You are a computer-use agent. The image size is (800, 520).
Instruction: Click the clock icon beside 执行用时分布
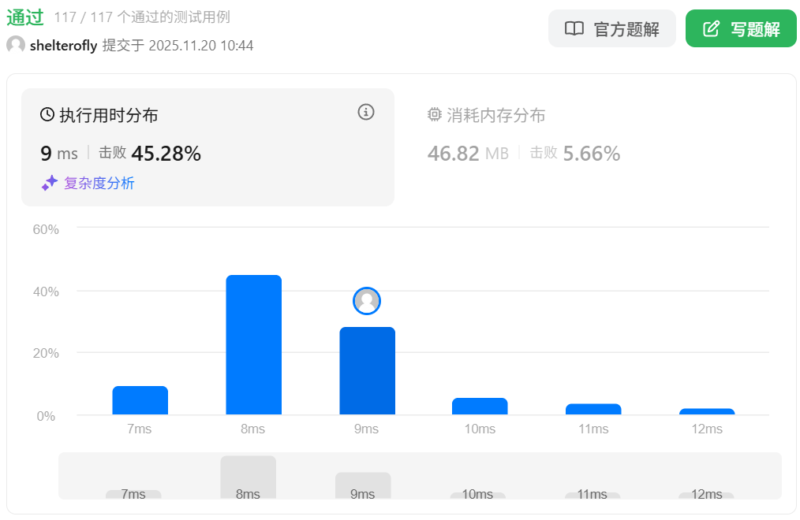point(47,115)
